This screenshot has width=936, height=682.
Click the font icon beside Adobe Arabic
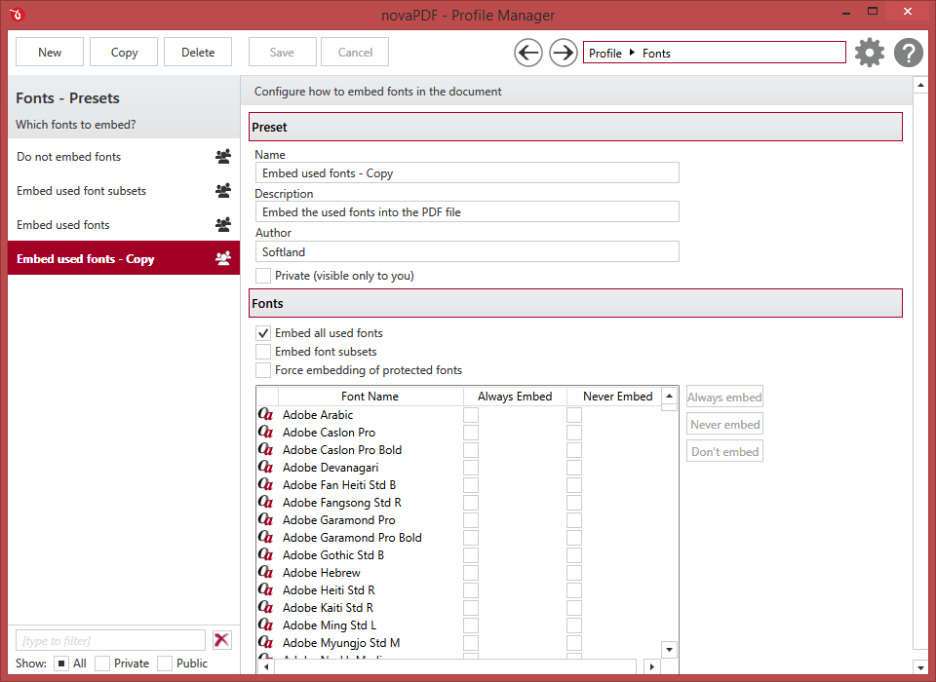pyautogui.click(x=265, y=414)
